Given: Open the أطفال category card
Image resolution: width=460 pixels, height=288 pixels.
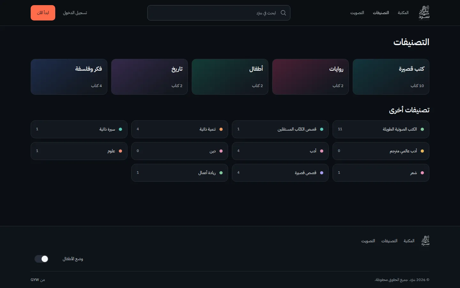Looking at the screenshot, I should coord(230,77).
